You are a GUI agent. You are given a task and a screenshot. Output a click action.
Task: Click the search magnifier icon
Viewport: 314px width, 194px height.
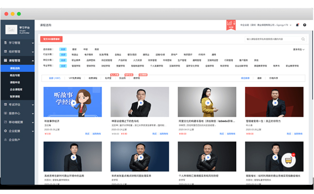[303, 39]
